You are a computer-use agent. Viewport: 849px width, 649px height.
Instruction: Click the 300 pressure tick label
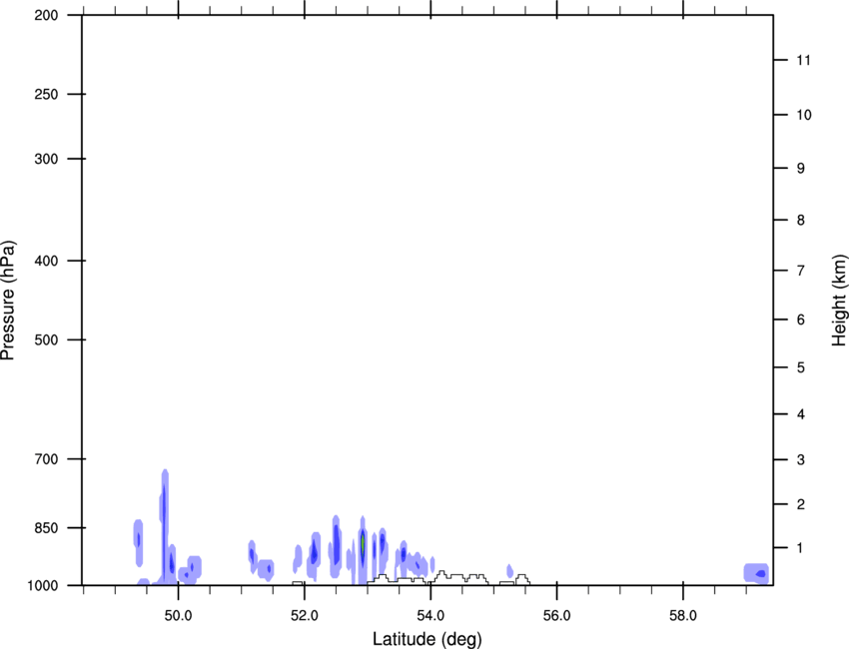[x=46, y=159]
